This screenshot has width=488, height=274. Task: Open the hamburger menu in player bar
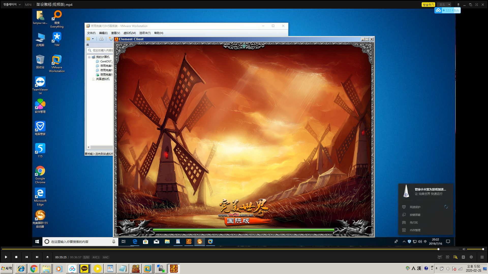482,257
